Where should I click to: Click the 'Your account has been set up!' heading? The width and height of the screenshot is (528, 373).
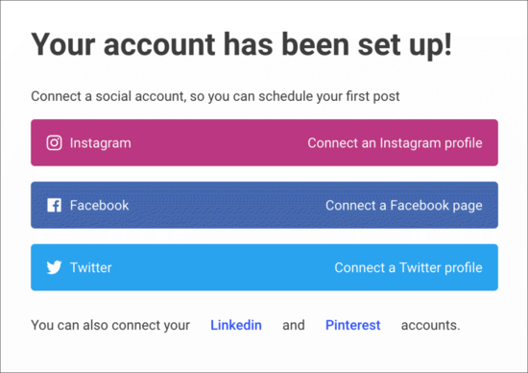pos(241,44)
